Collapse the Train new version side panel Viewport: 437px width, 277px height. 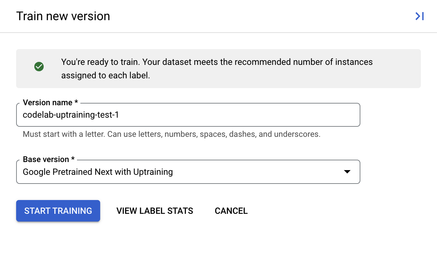419,16
